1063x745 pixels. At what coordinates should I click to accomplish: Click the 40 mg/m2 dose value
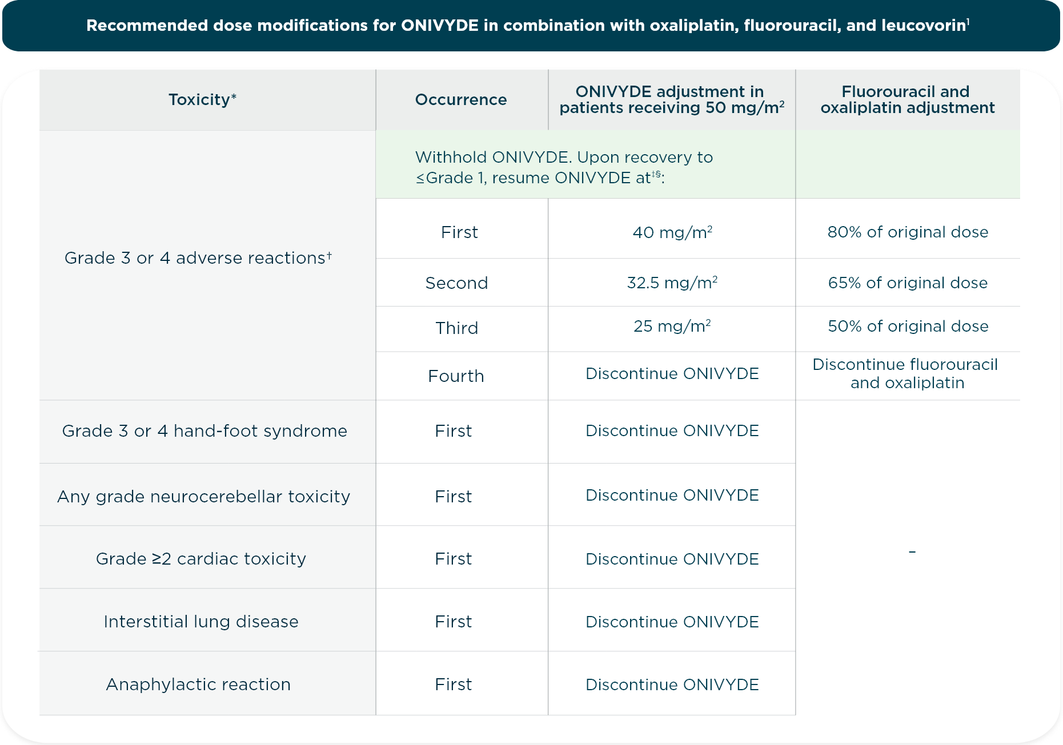coord(672,232)
